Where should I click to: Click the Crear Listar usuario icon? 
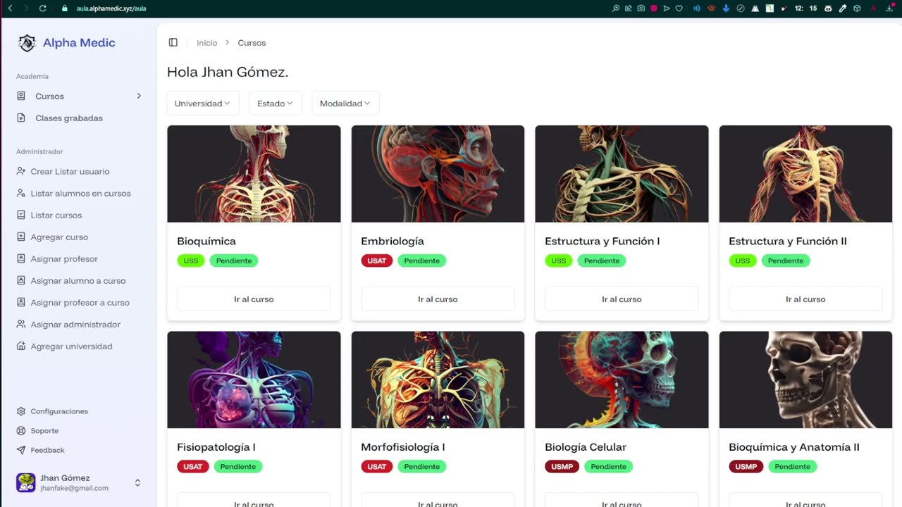pyautogui.click(x=21, y=171)
